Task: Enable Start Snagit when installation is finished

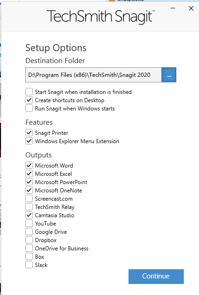Action: 29,92
